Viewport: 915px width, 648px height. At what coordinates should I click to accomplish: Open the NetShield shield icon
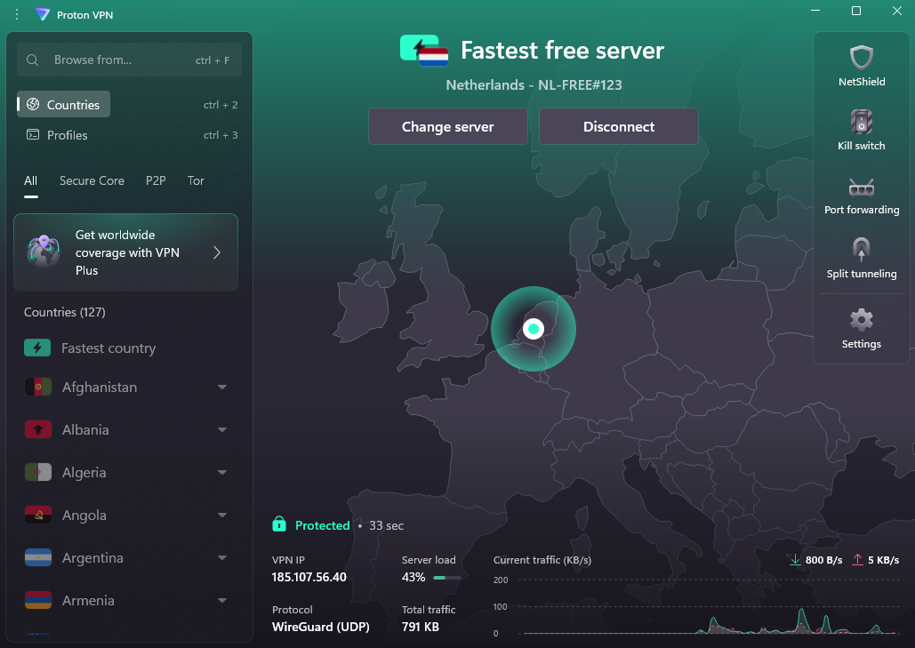pos(862,58)
